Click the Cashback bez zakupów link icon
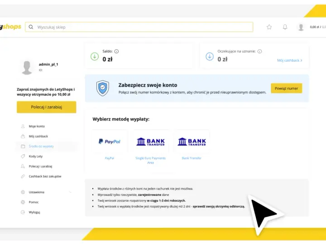 pyautogui.click(x=23, y=176)
